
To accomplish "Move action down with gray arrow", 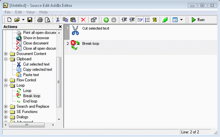I will tap(114, 20).
